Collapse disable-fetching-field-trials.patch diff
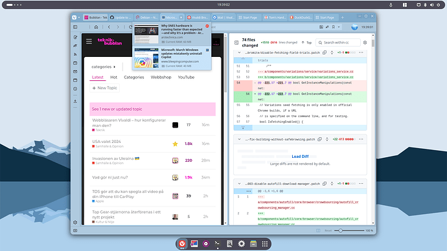The height and width of the screenshot is (251, 447). point(239,52)
